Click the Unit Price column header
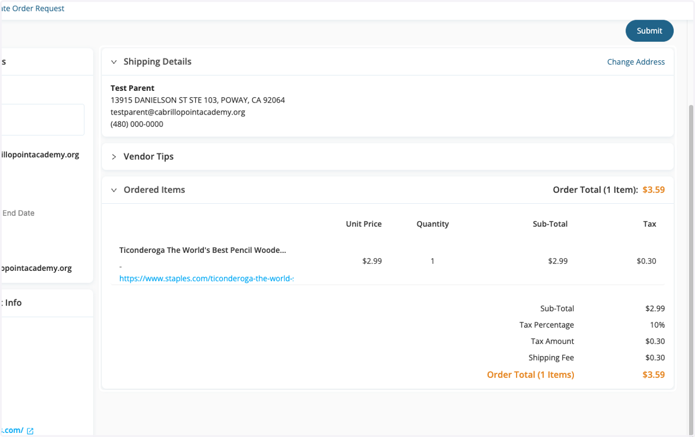 364,224
